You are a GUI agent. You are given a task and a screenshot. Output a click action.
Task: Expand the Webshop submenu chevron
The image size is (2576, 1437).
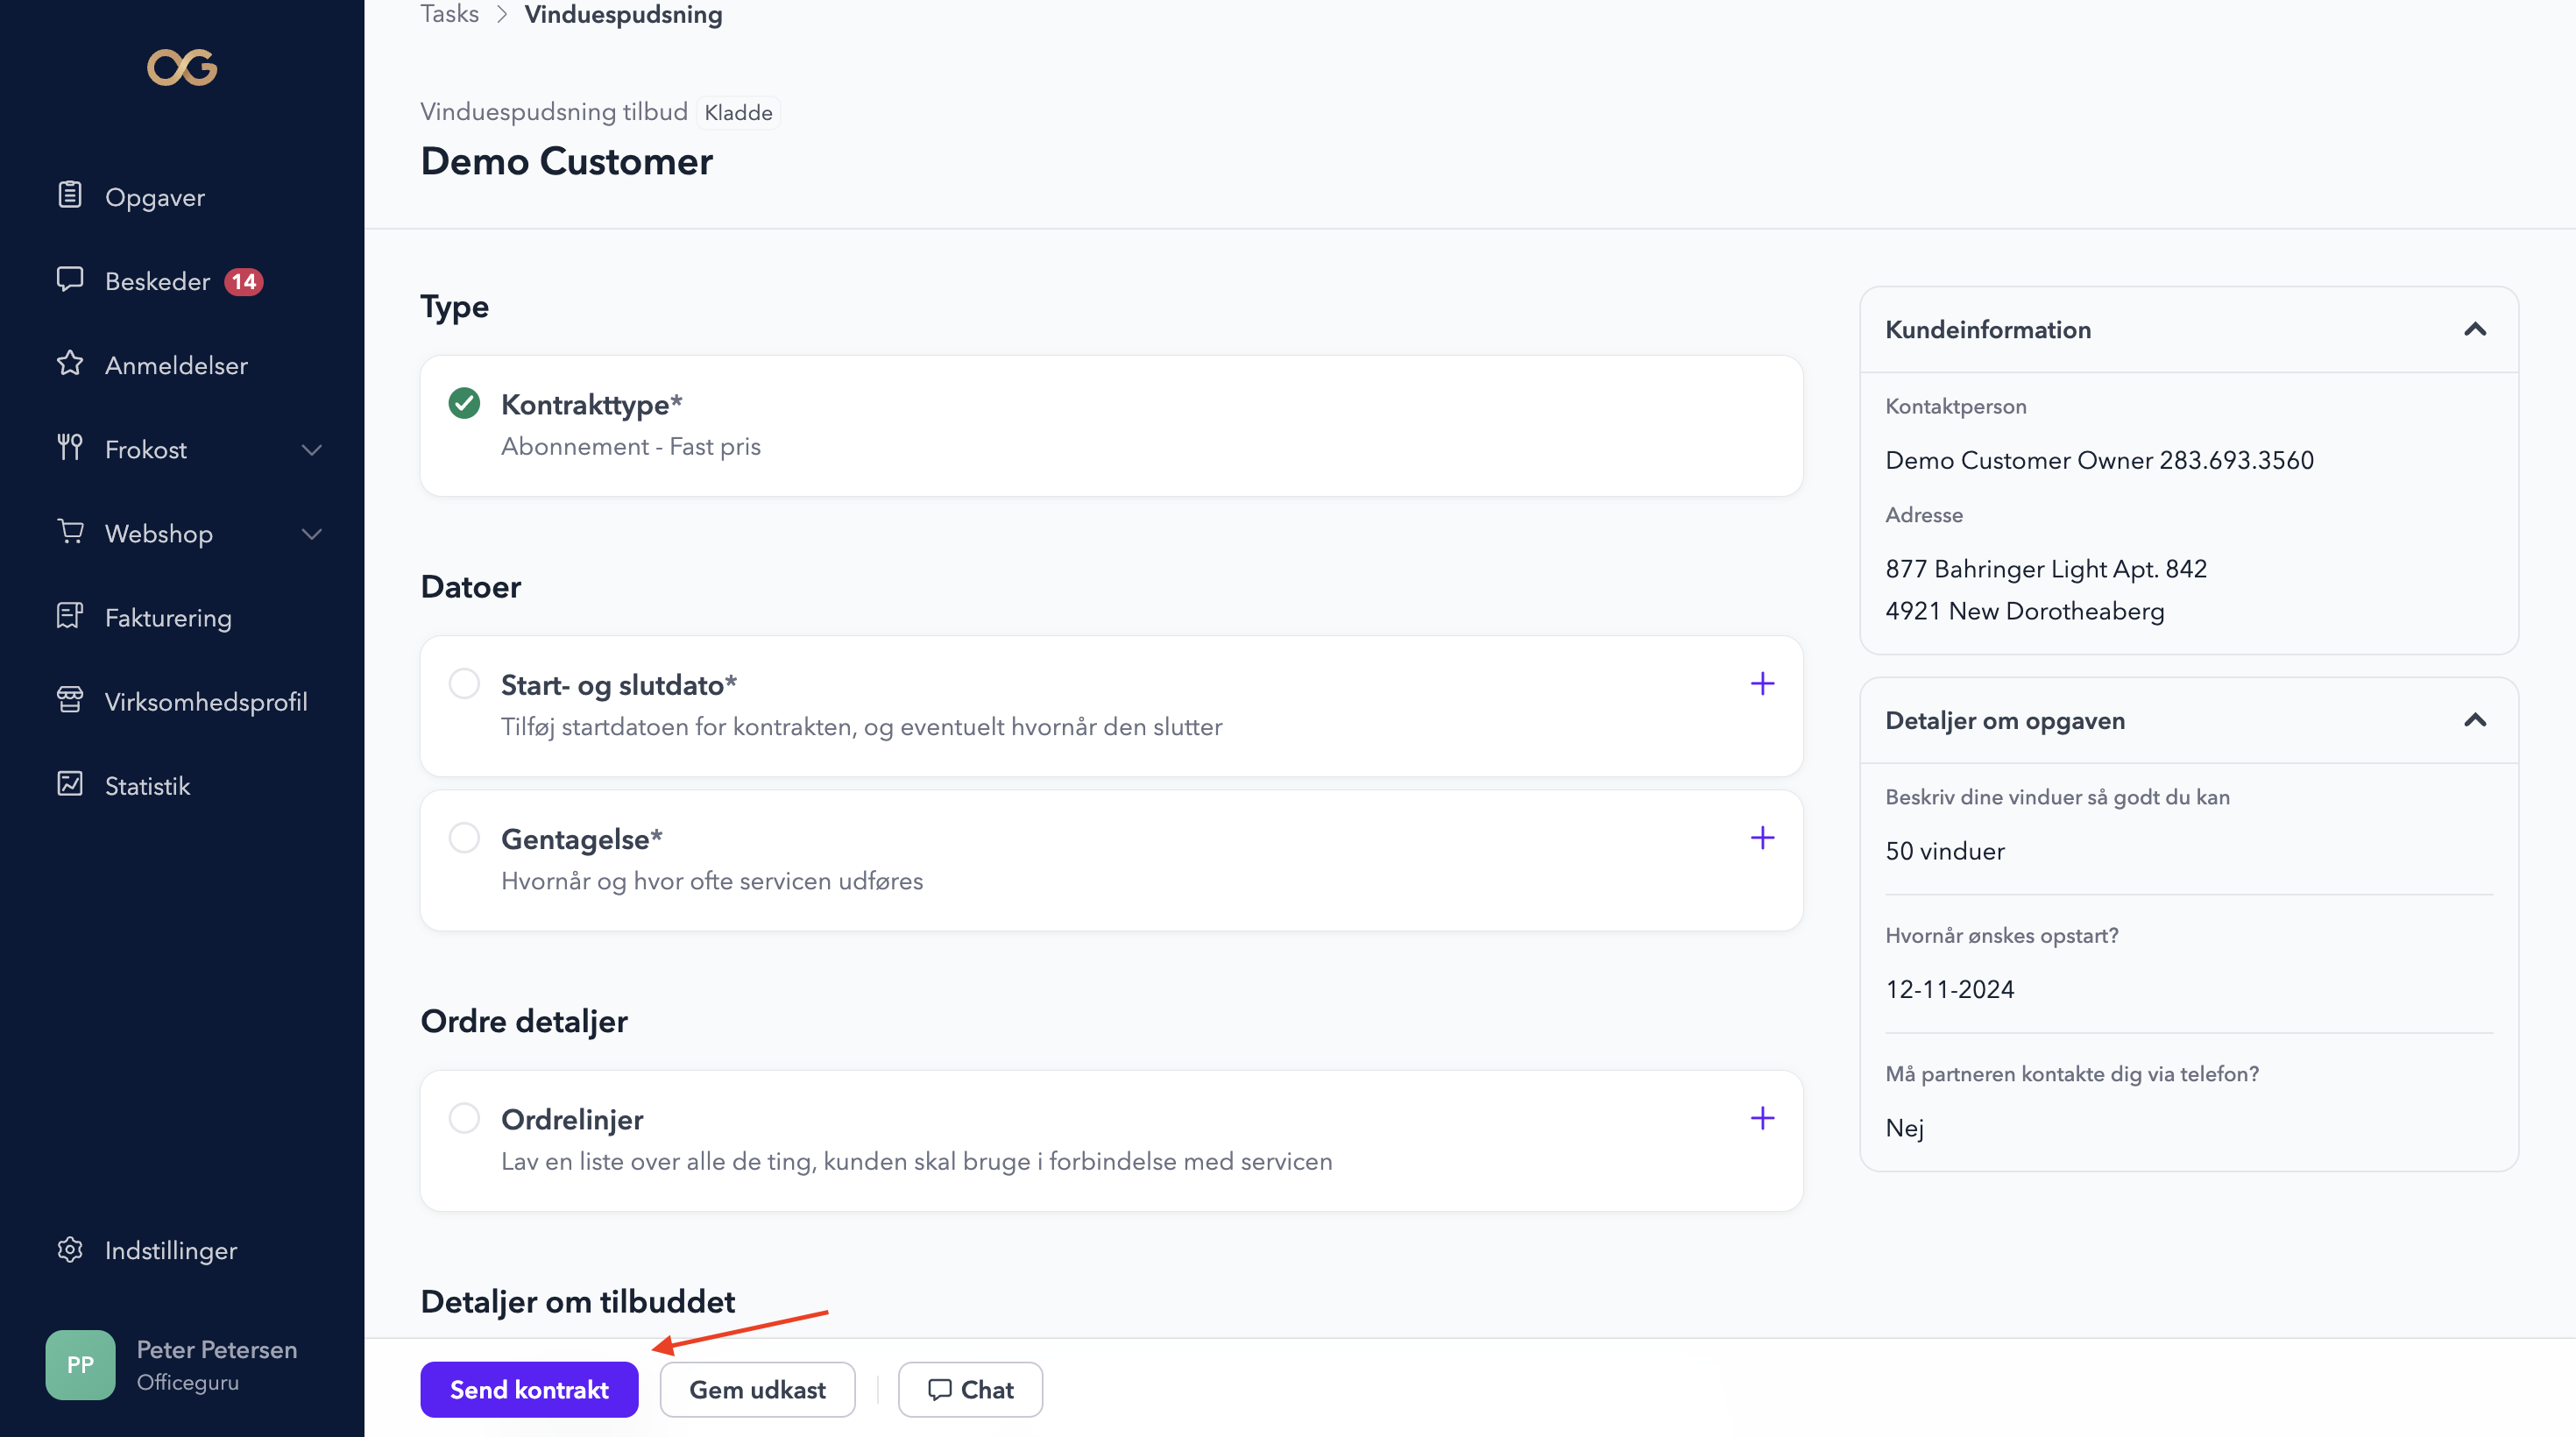click(311, 534)
